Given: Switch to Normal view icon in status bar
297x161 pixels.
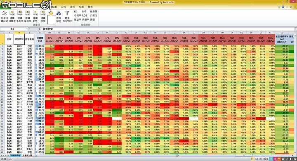Looking at the screenshot, I should [x=252, y=159].
